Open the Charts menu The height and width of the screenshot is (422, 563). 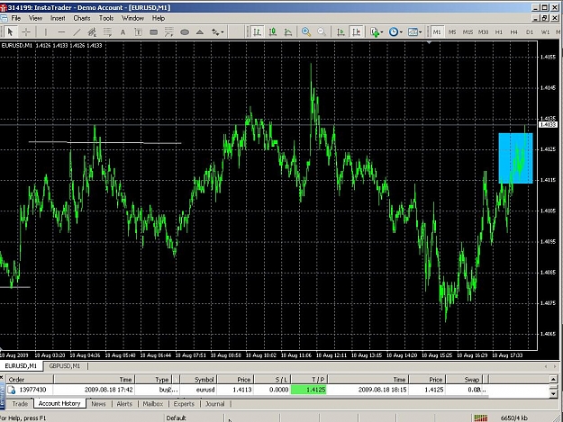pos(81,18)
